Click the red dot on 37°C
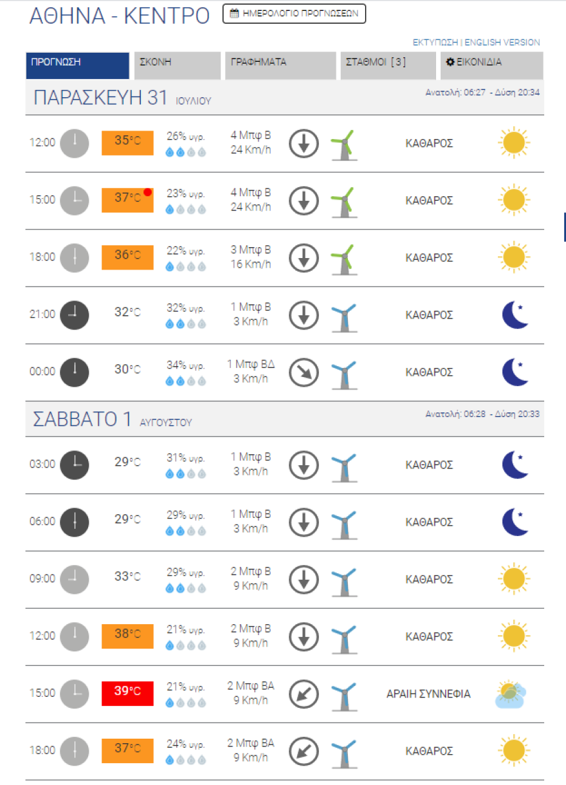 click(148, 192)
